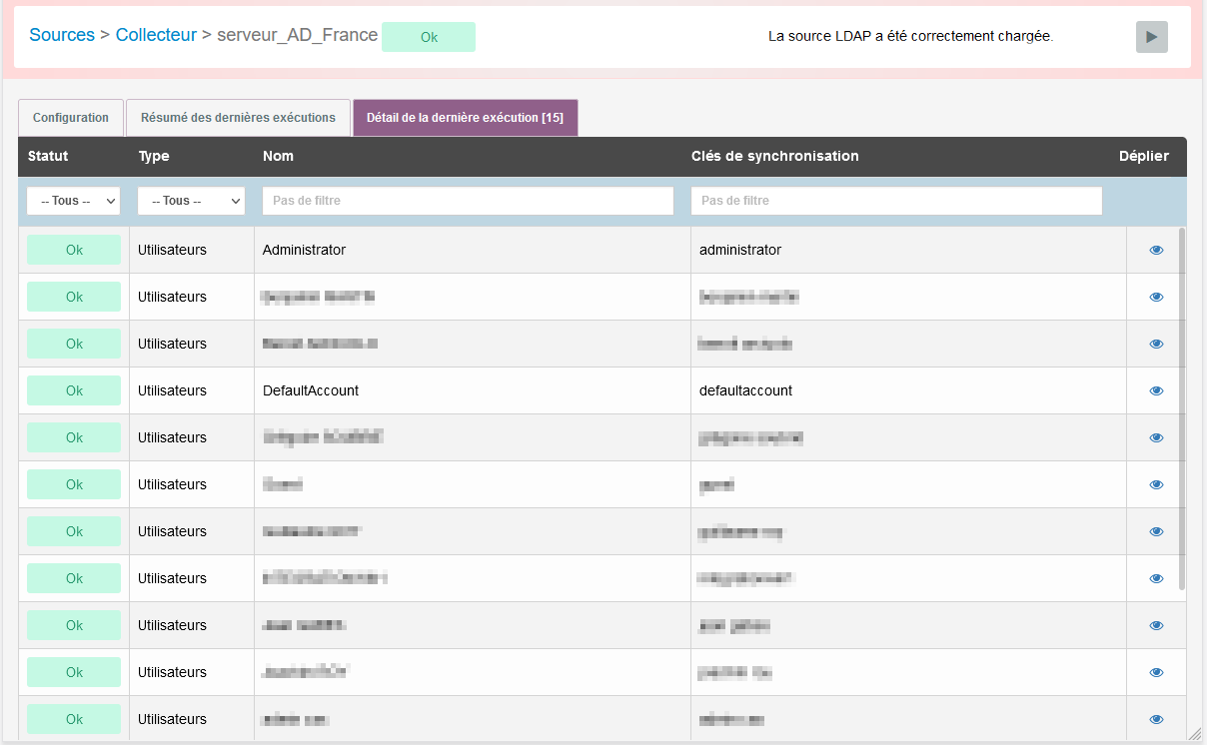
Task: Open Résumé des dernières exécutions tab
Action: [238, 118]
